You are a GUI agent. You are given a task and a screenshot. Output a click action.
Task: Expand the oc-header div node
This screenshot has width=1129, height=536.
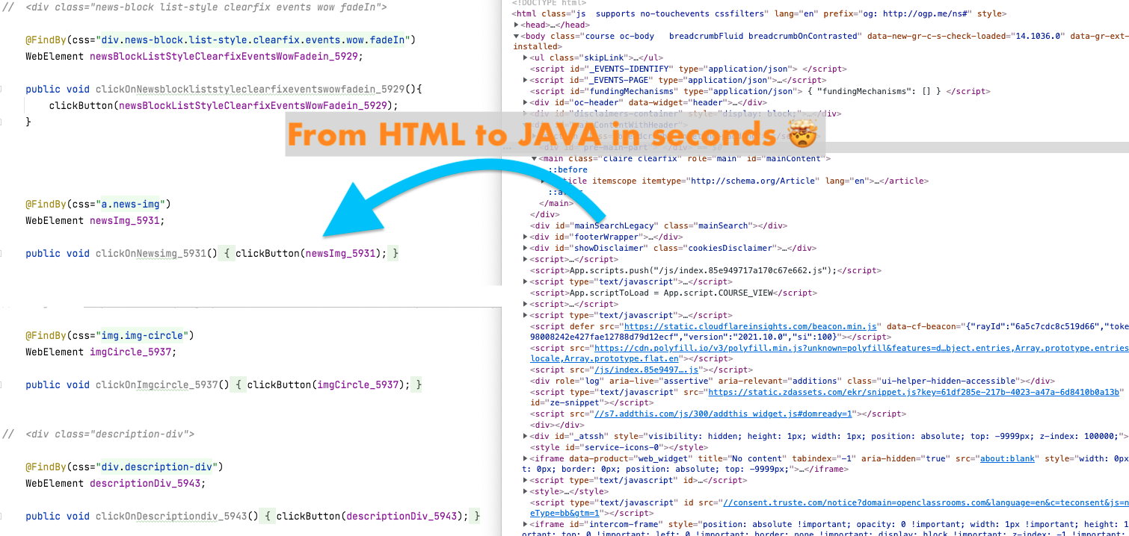coord(526,102)
